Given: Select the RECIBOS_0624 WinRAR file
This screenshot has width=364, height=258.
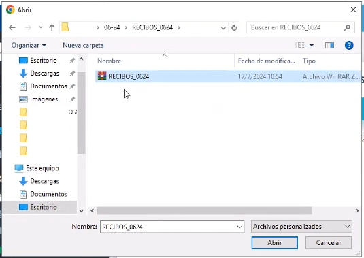Looking at the screenshot, I should (228, 76).
